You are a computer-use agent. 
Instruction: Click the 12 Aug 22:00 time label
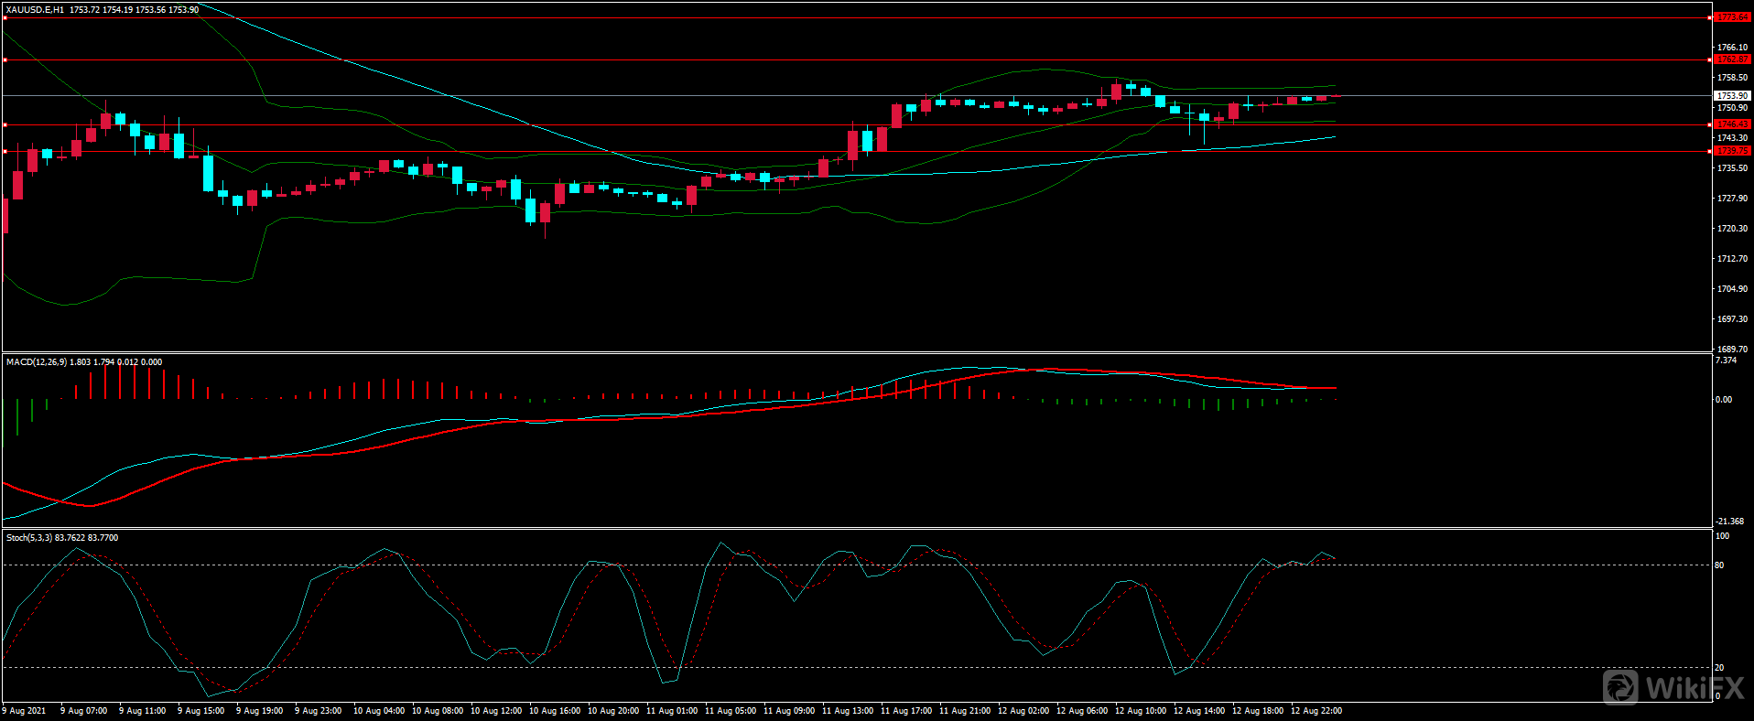(1315, 711)
